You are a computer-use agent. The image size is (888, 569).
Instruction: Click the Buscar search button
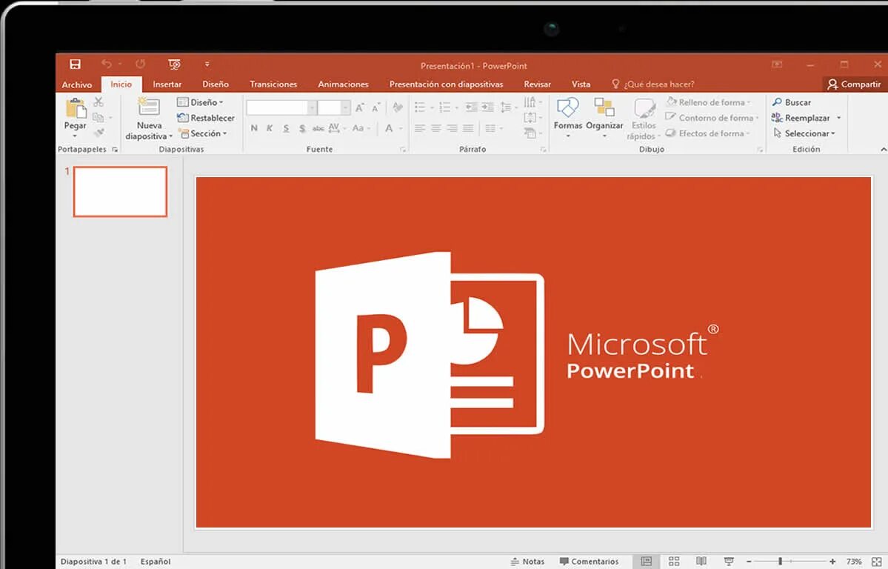[792, 102]
